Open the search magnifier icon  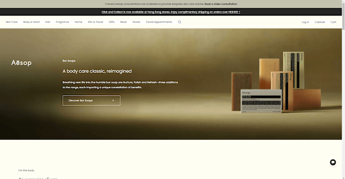pos(179,22)
